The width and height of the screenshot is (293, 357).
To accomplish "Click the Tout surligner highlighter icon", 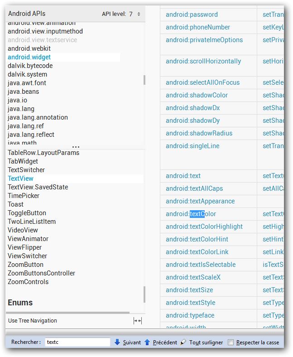I will coord(183,343).
